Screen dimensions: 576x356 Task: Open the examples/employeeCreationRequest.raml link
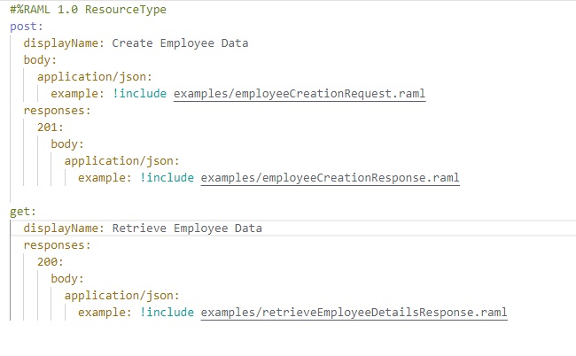pyautogui.click(x=300, y=94)
